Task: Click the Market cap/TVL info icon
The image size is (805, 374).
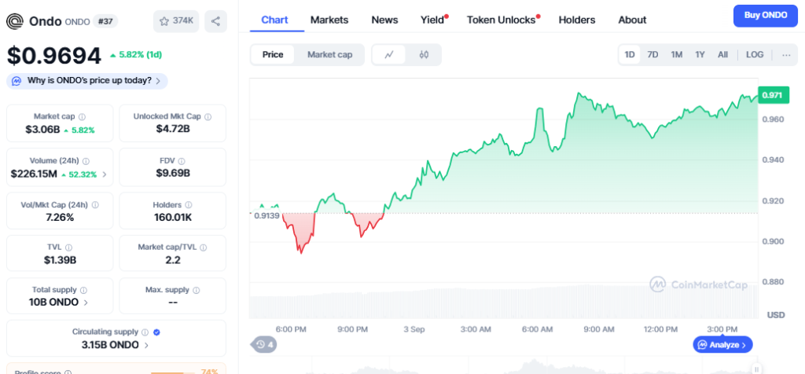Action: (x=203, y=247)
